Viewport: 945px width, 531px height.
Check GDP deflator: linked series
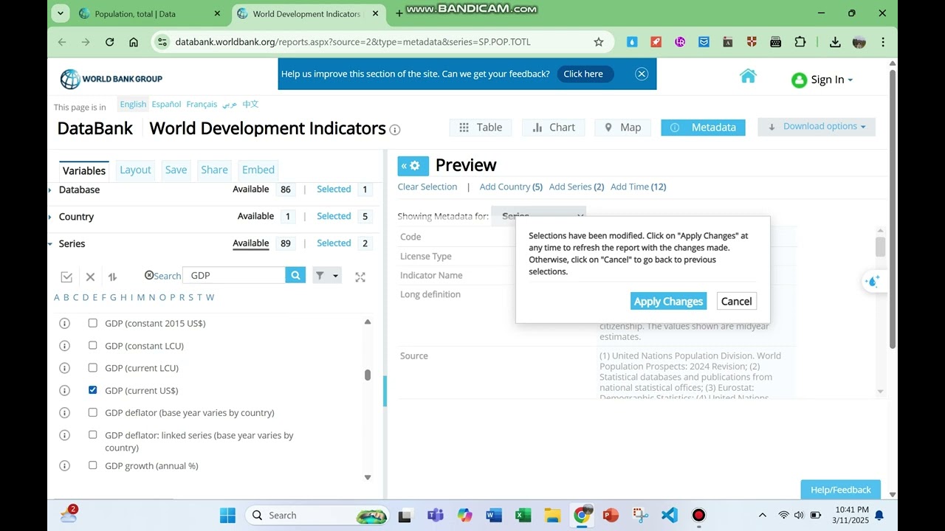(92, 434)
